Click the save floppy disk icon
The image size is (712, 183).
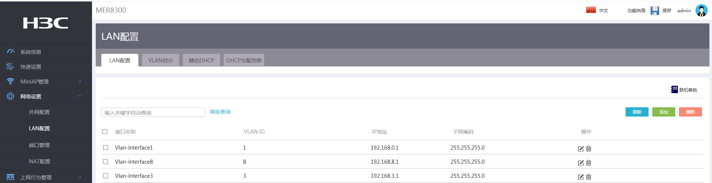(x=655, y=10)
